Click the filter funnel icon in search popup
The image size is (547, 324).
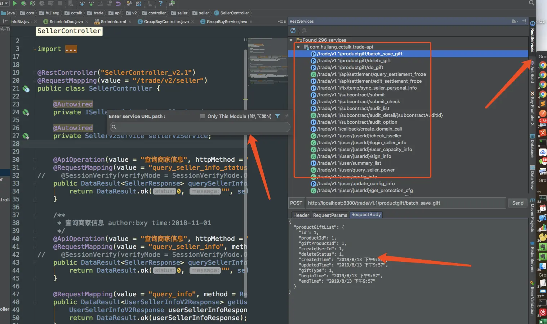point(277,116)
